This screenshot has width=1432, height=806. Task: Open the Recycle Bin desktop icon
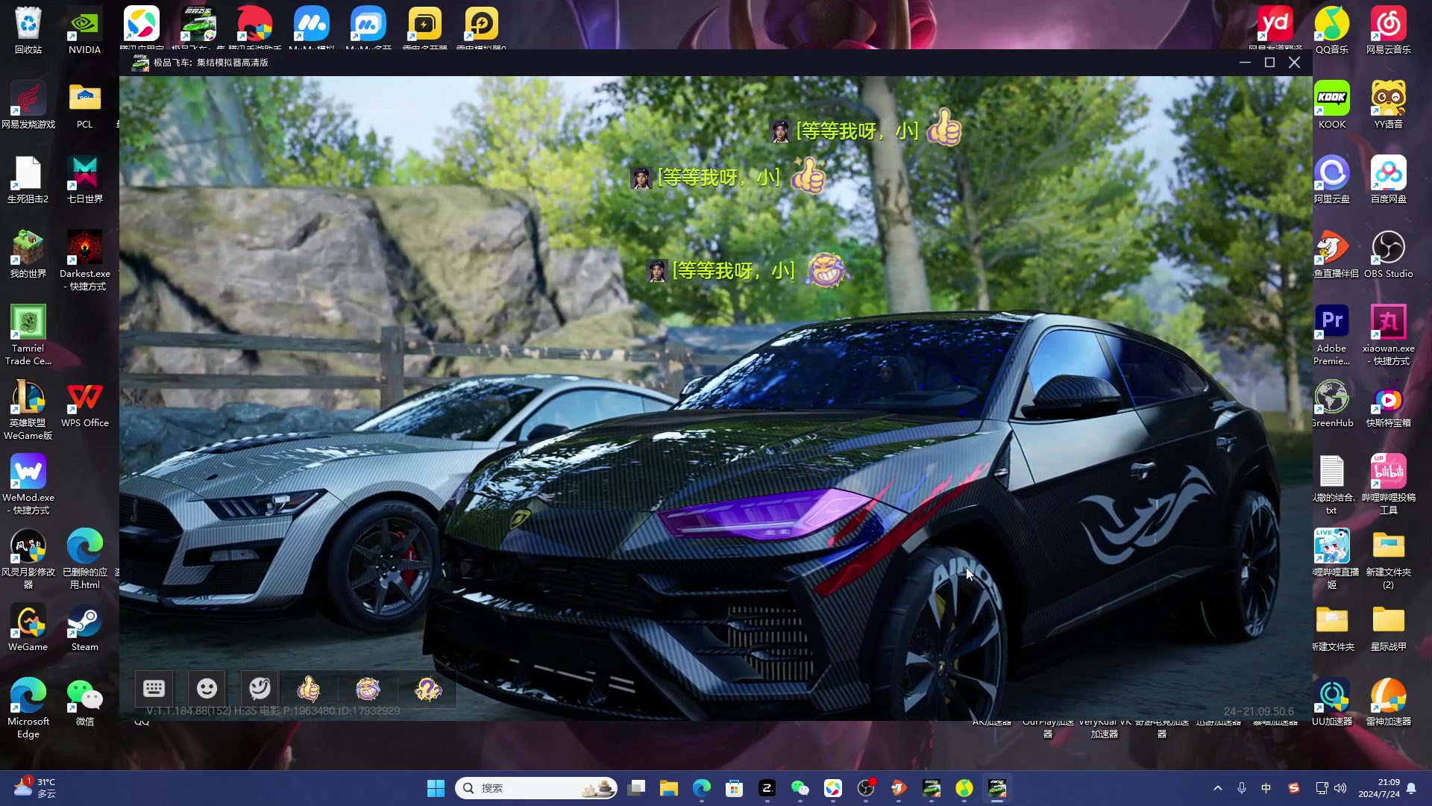[28, 31]
